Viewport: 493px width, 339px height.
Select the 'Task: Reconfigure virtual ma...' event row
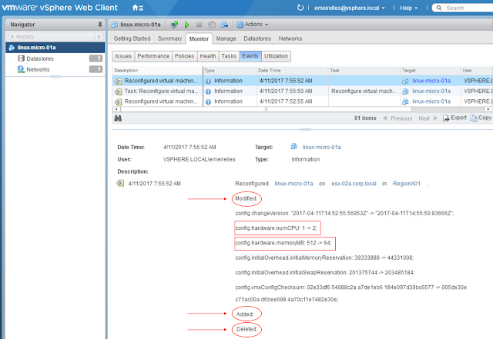pos(302,91)
